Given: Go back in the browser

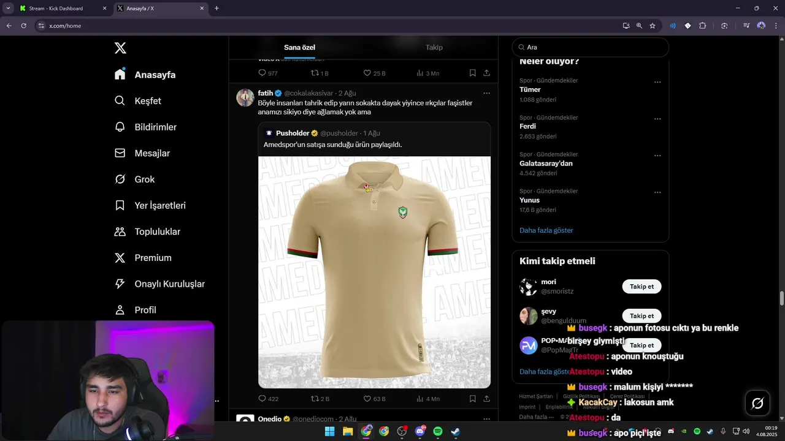Looking at the screenshot, I should pos(9,26).
